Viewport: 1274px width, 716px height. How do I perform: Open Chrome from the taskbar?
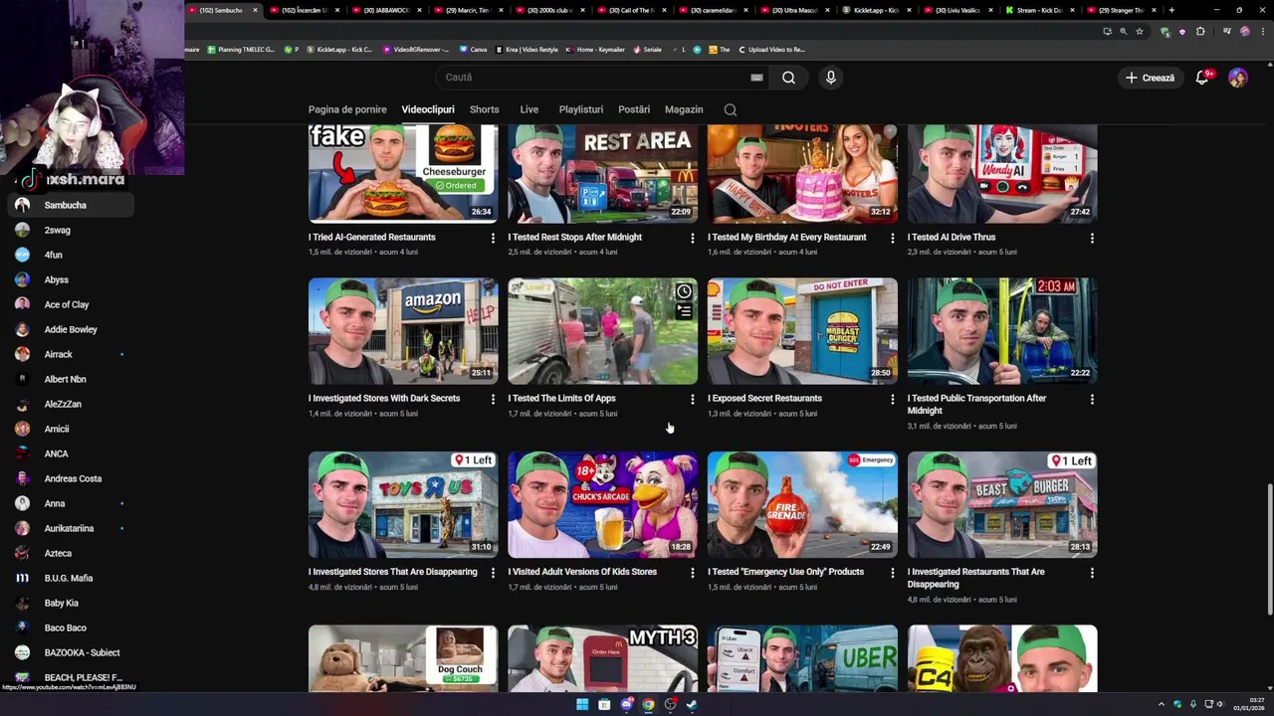coord(648,705)
